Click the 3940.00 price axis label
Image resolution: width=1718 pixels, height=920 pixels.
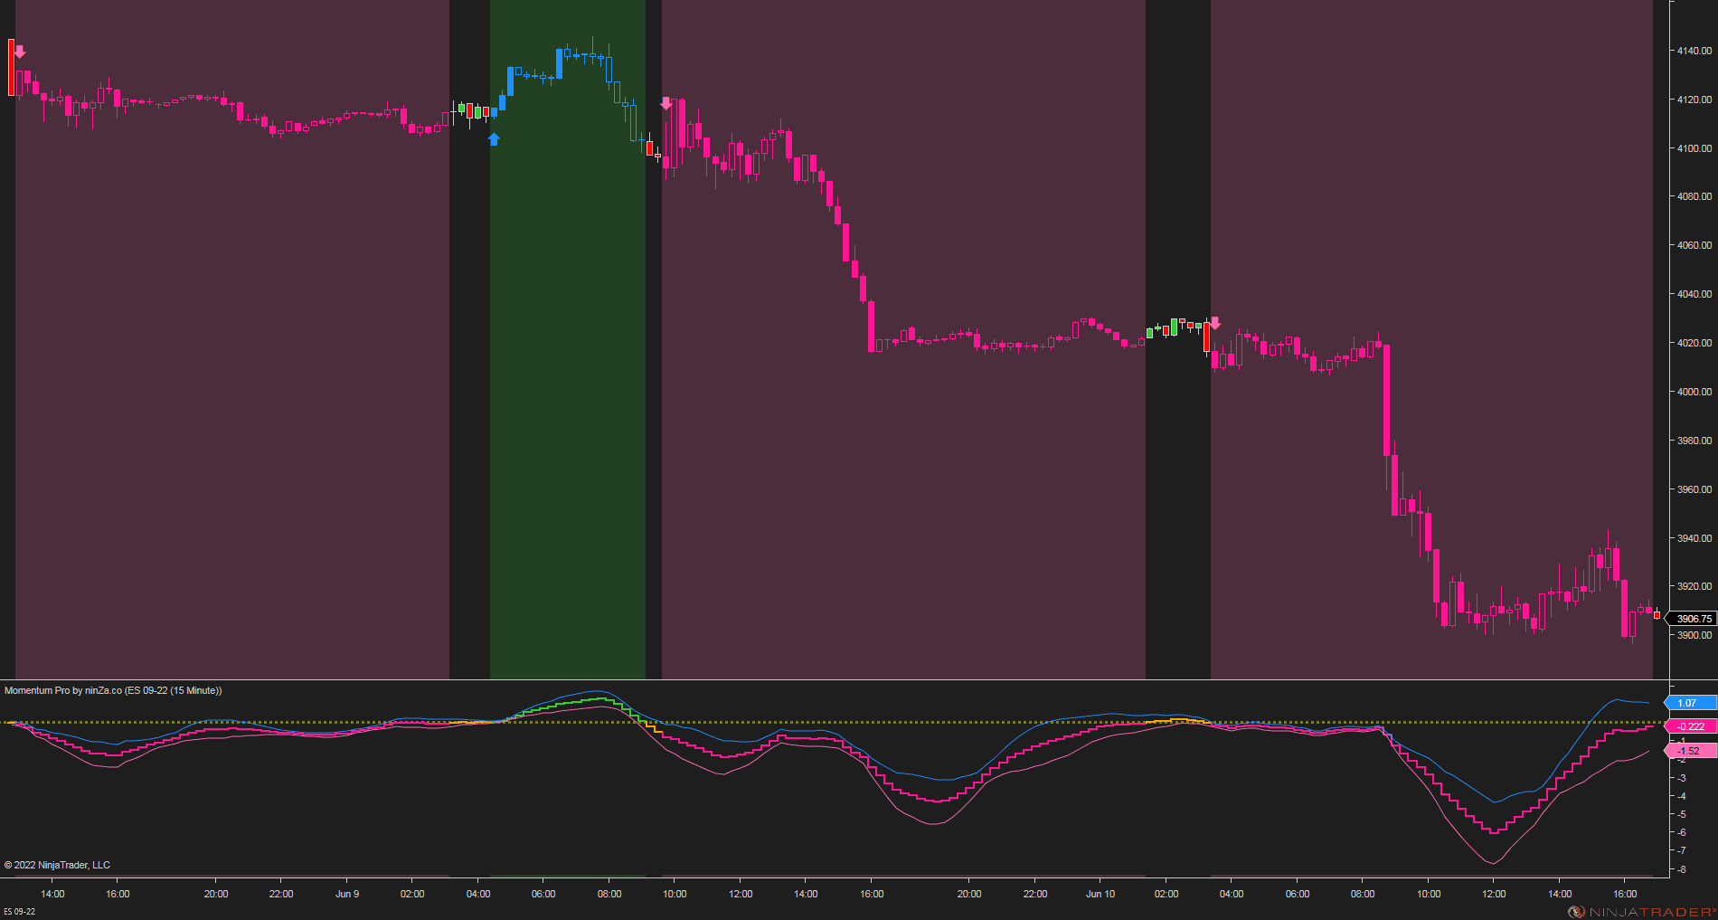click(1694, 538)
